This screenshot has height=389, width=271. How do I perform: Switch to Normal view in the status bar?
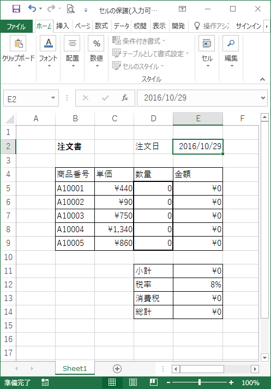112,382
